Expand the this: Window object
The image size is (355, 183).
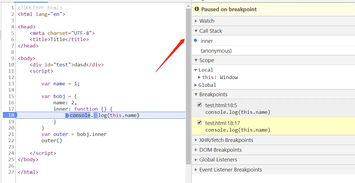click(x=199, y=77)
